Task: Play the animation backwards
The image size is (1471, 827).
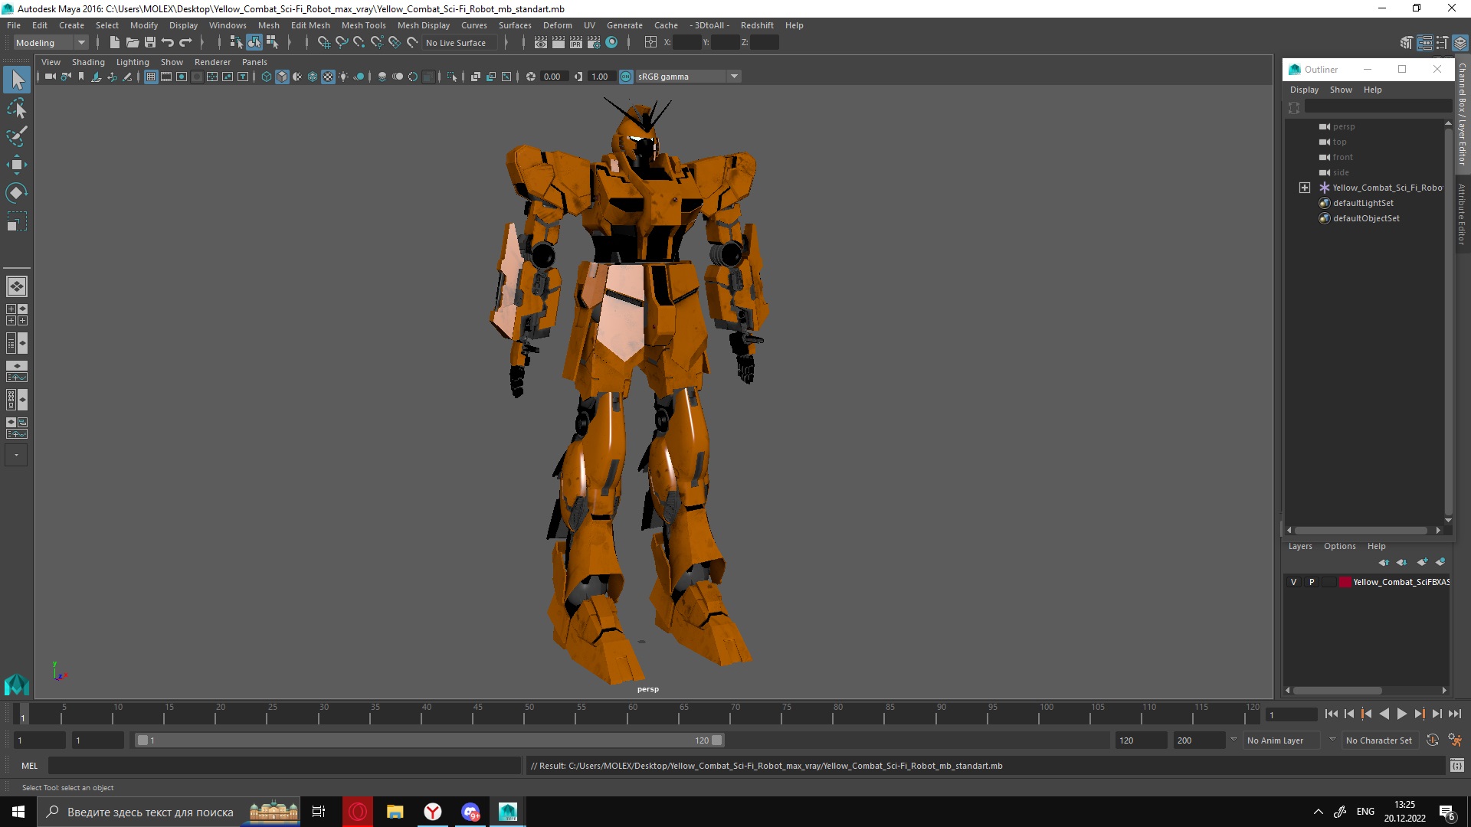Action: pyautogui.click(x=1384, y=714)
